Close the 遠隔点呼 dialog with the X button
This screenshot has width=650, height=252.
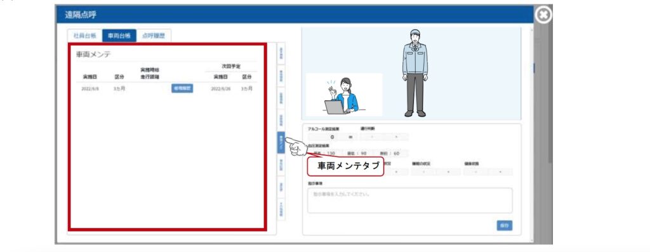pos(543,15)
